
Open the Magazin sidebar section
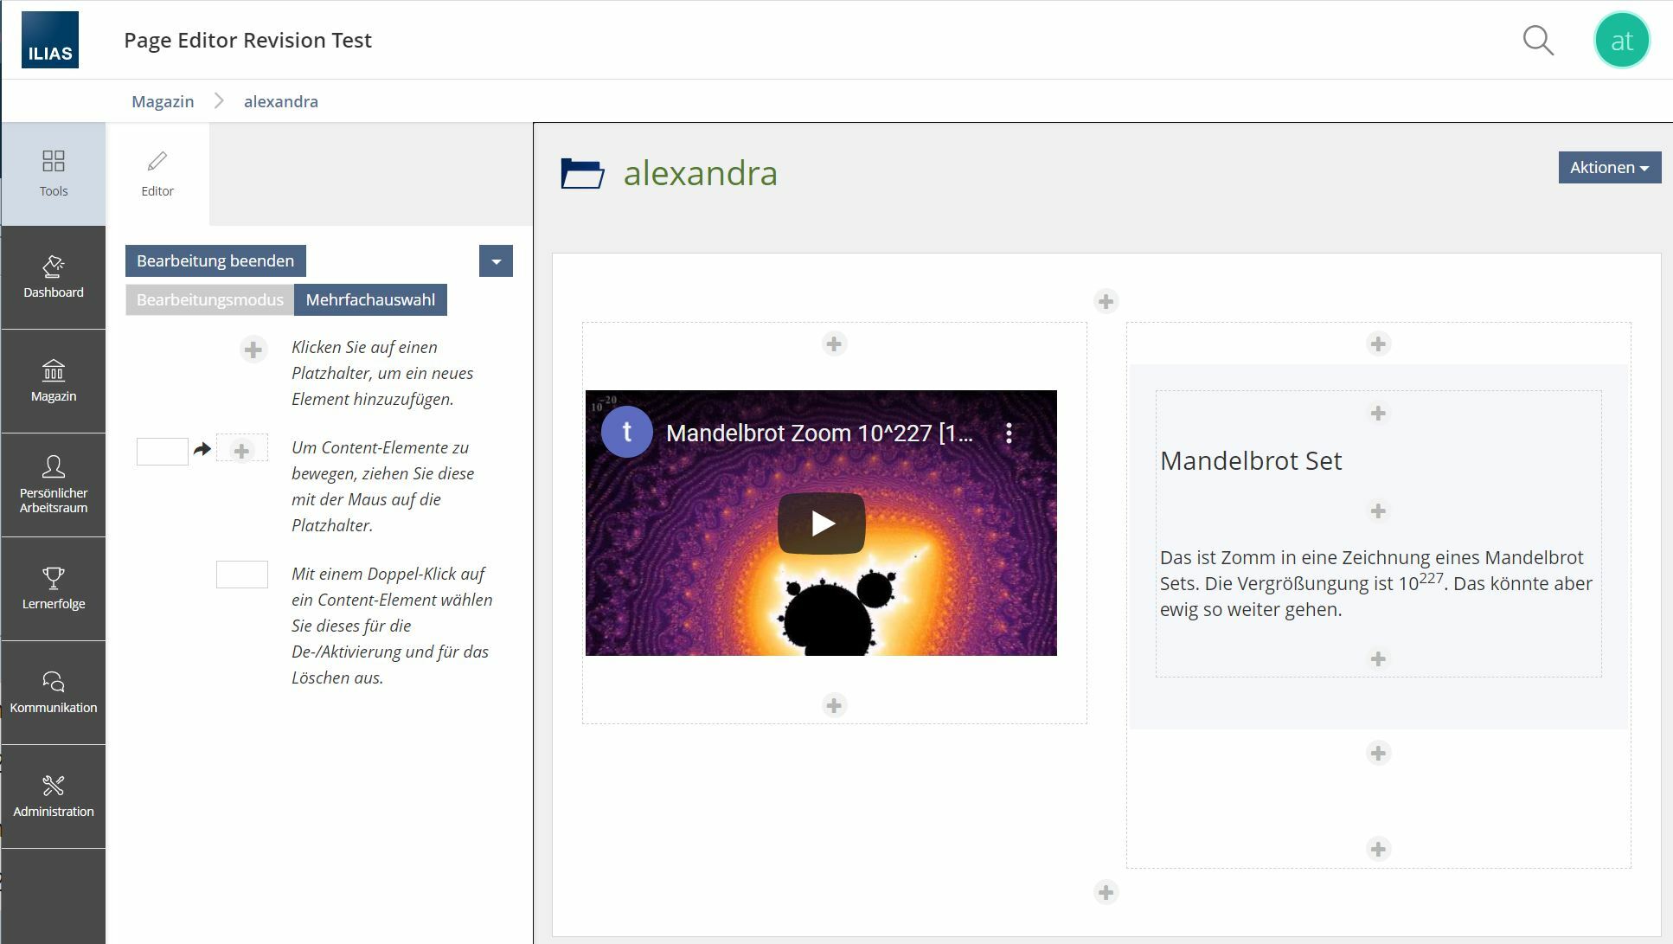pos(53,381)
